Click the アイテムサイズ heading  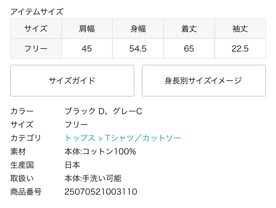[x=37, y=12]
